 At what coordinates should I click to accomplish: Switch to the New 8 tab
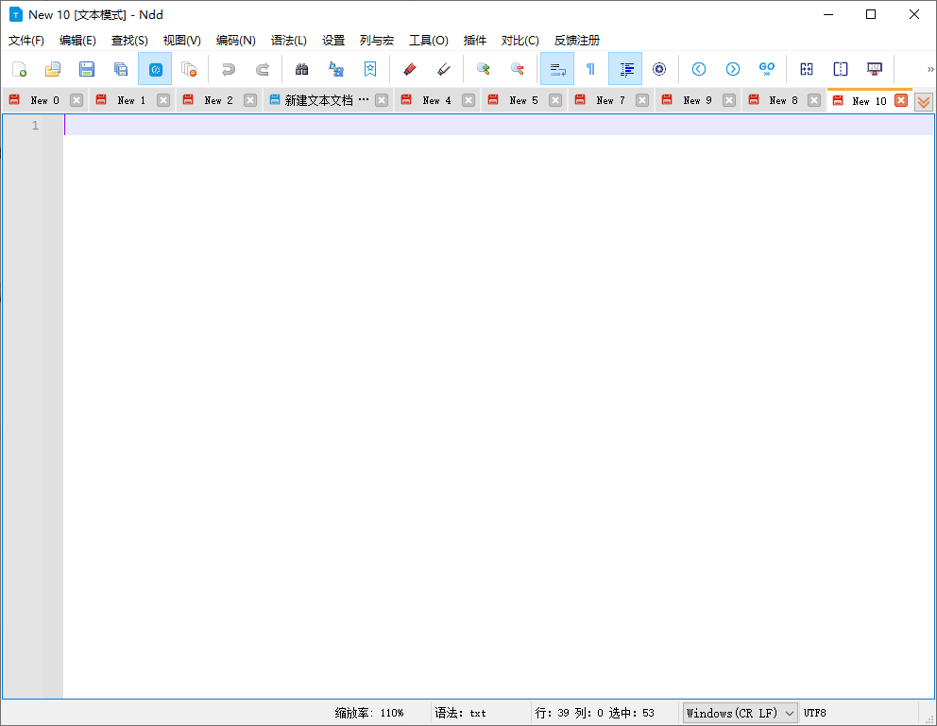click(783, 100)
